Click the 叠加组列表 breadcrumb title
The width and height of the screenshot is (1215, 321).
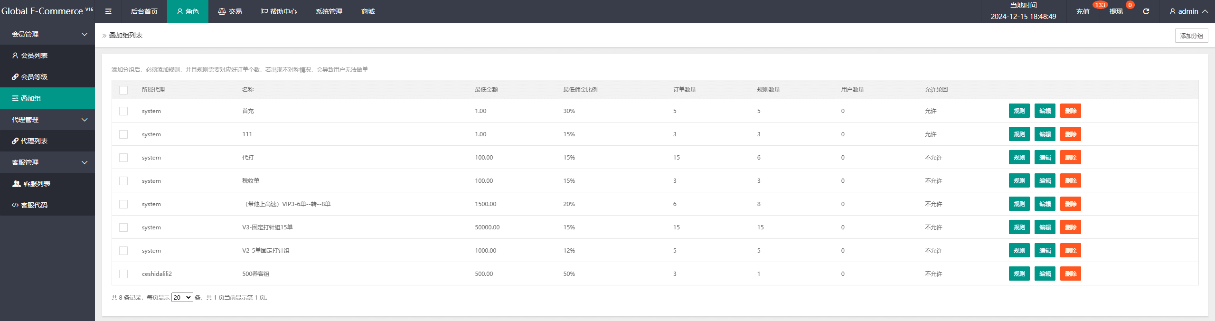(x=126, y=35)
